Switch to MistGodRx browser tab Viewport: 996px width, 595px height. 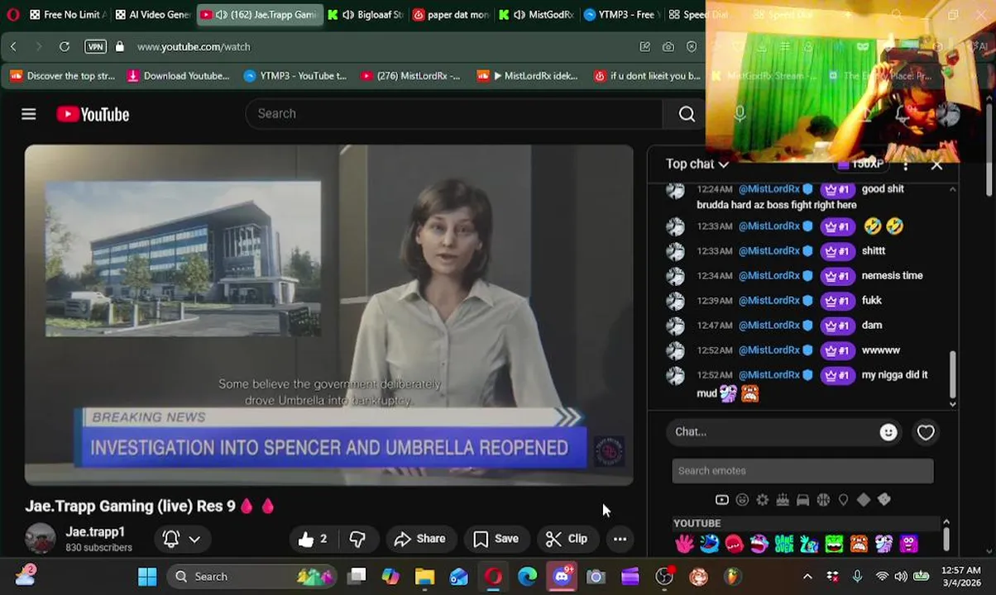(536, 14)
